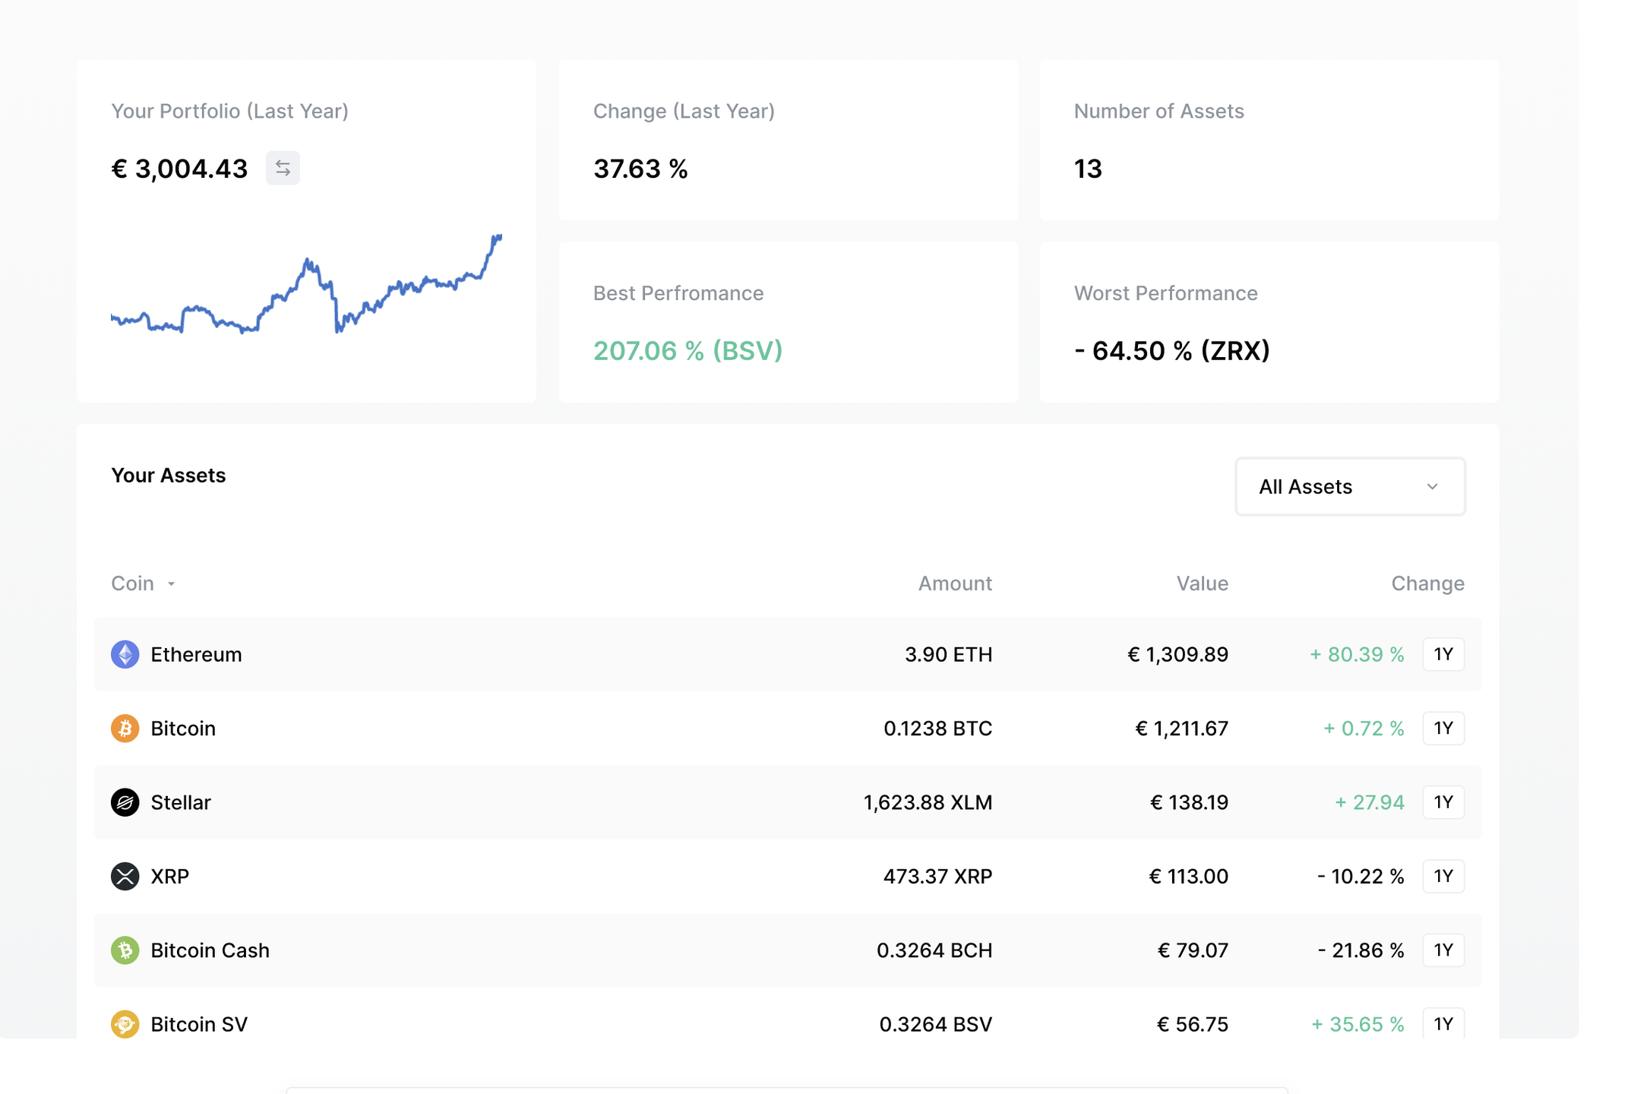Viewport: 1650px width, 1094px height.
Task: Toggle the 1Y period on the Ethereum row
Action: [x=1443, y=654]
